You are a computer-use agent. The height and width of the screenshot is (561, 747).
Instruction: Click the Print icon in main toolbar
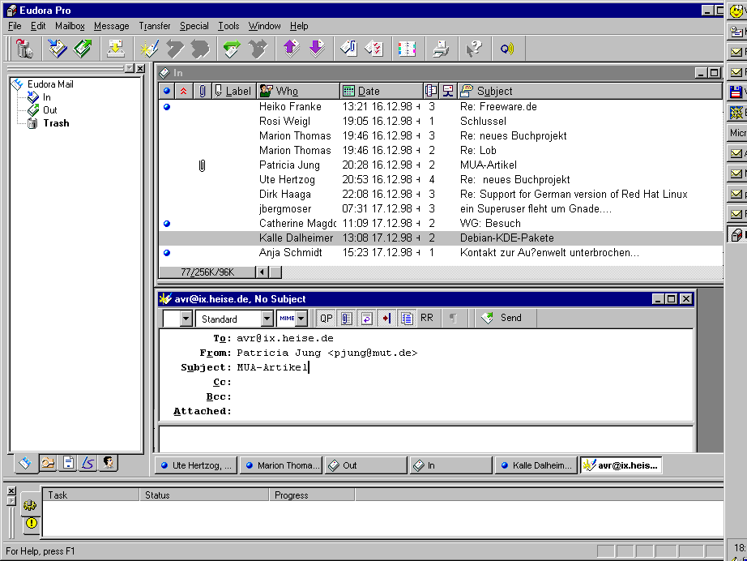[x=440, y=49]
